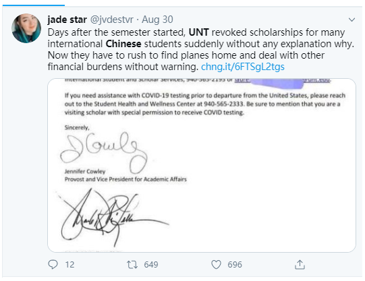365x281 pixels.
Task: Click Jennifer Cowley's signature in letter
Action: click(104, 152)
